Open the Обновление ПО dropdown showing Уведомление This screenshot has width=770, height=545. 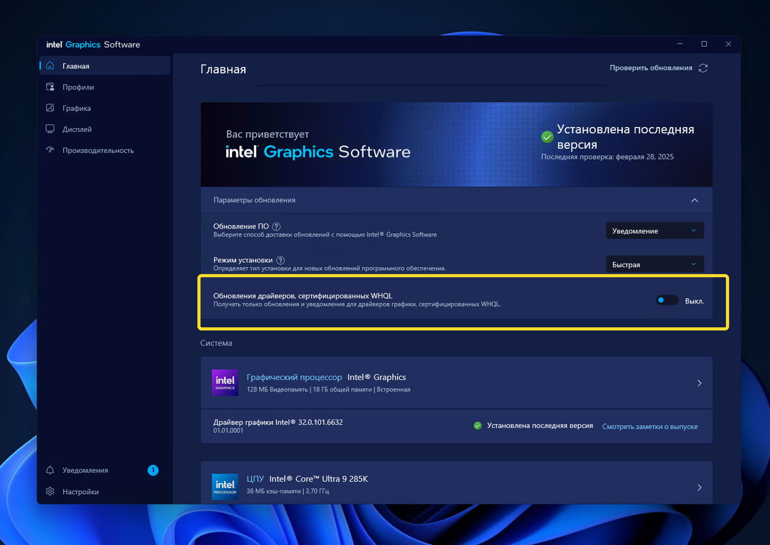click(654, 231)
